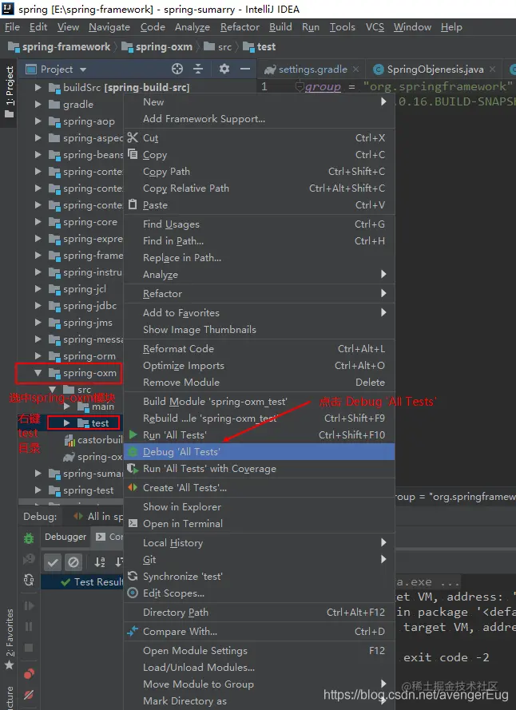Click the Stop square icon in Debug panel
The width and height of the screenshot is (516, 710).
click(x=29, y=648)
